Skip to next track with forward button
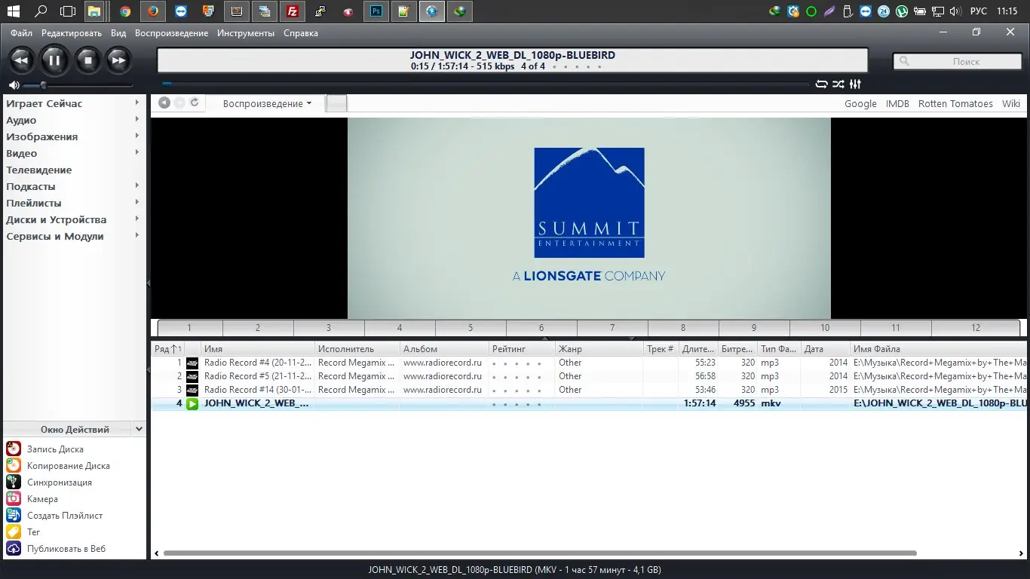Screen dimensions: 1030x579 tap(118, 60)
